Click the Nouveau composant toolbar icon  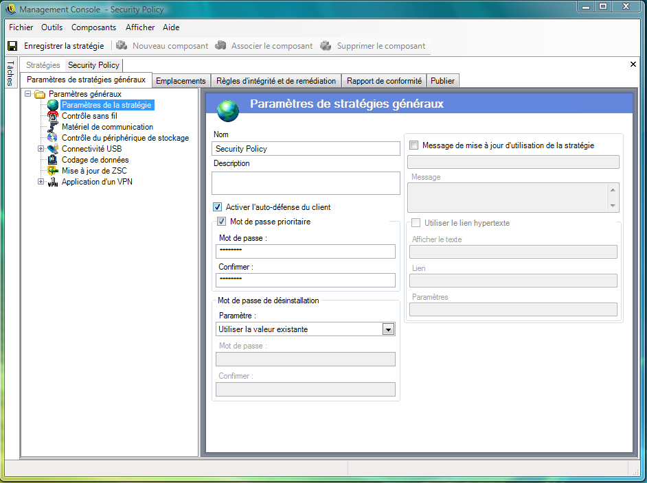pos(122,46)
